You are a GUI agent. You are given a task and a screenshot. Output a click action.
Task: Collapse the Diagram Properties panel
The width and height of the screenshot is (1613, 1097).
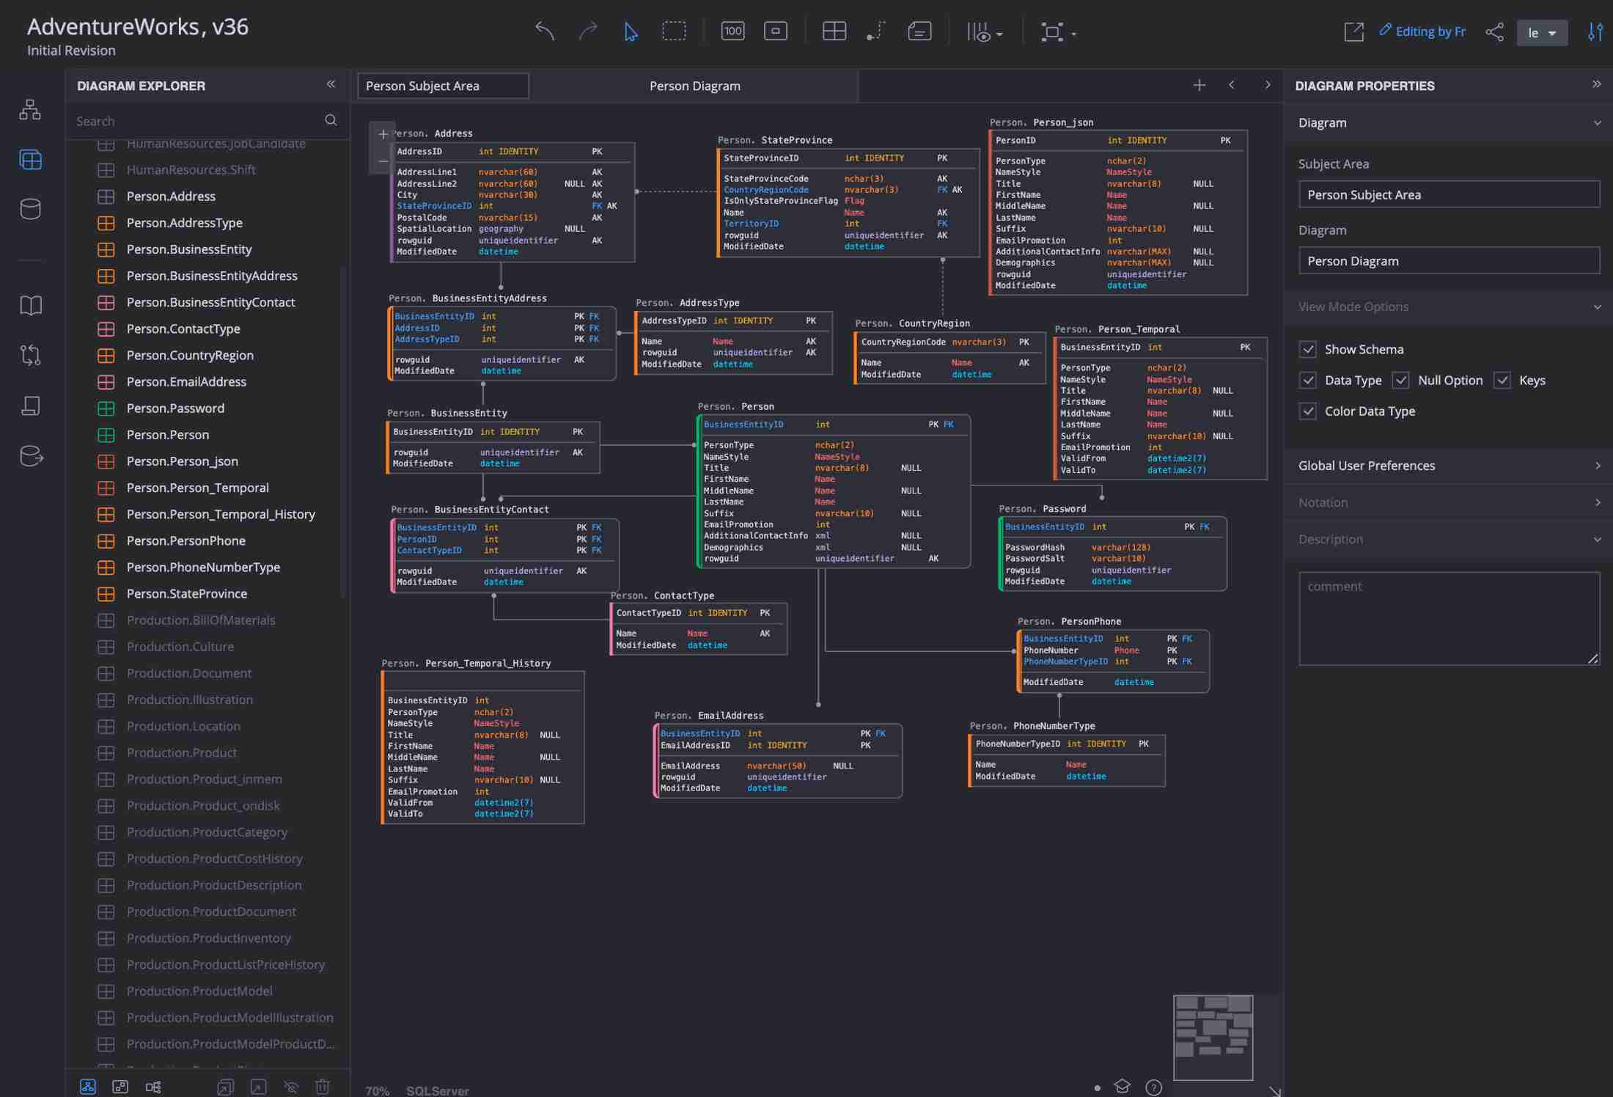(x=1596, y=84)
